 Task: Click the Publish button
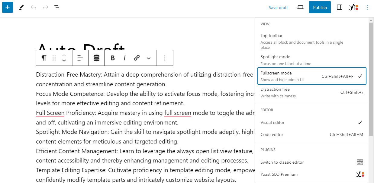click(x=320, y=8)
